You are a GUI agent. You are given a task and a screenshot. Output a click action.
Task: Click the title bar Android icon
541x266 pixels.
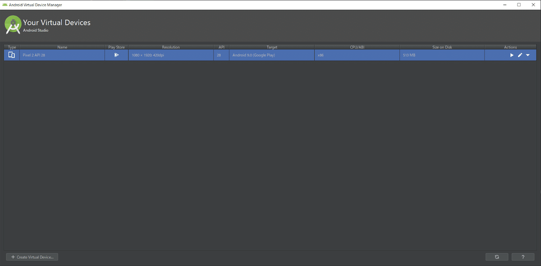(5, 4)
